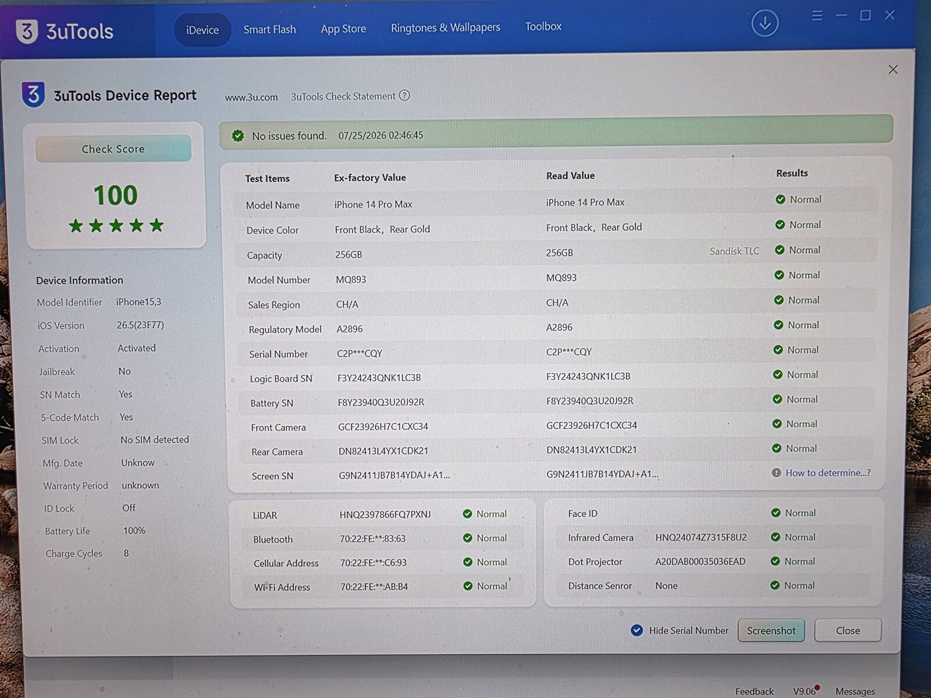Click the five-star rating under score
The image size is (931, 698).
pyautogui.click(x=116, y=226)
